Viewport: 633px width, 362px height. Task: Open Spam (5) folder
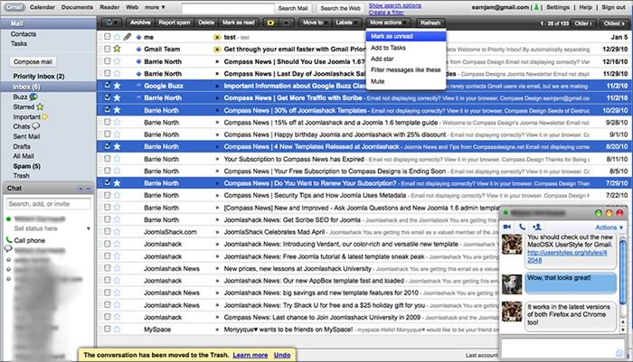[26, 166]
